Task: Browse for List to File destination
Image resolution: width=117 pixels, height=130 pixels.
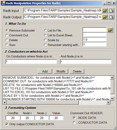Action: (x=110, y=30)
